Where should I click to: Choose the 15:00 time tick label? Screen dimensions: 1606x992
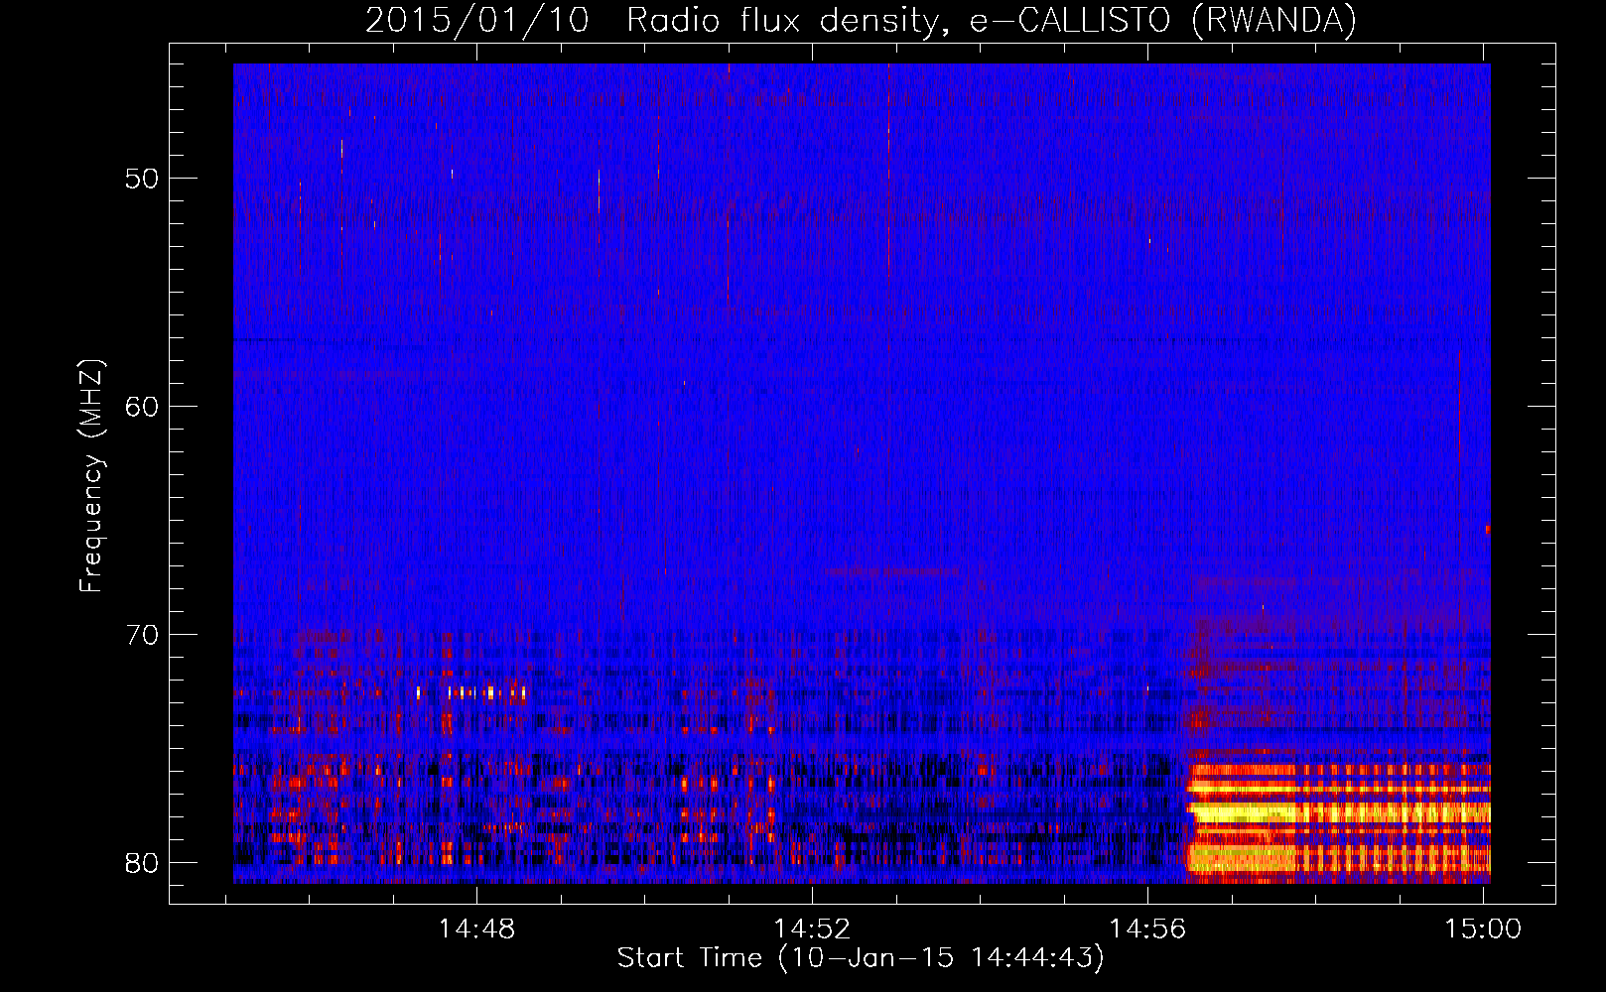(x=1483, y=930)
